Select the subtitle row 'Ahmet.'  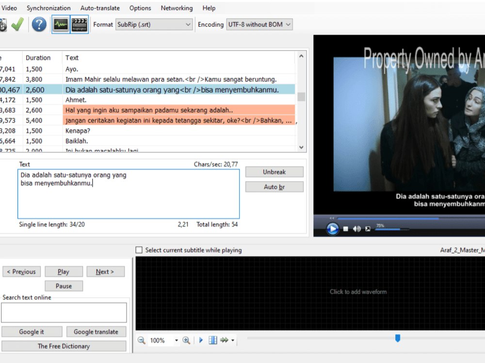point(147,100)
